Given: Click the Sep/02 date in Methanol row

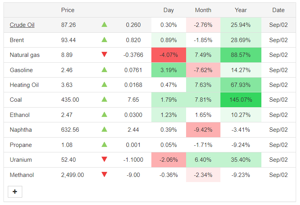Looking at the screenshot, I should coord(279,175).
